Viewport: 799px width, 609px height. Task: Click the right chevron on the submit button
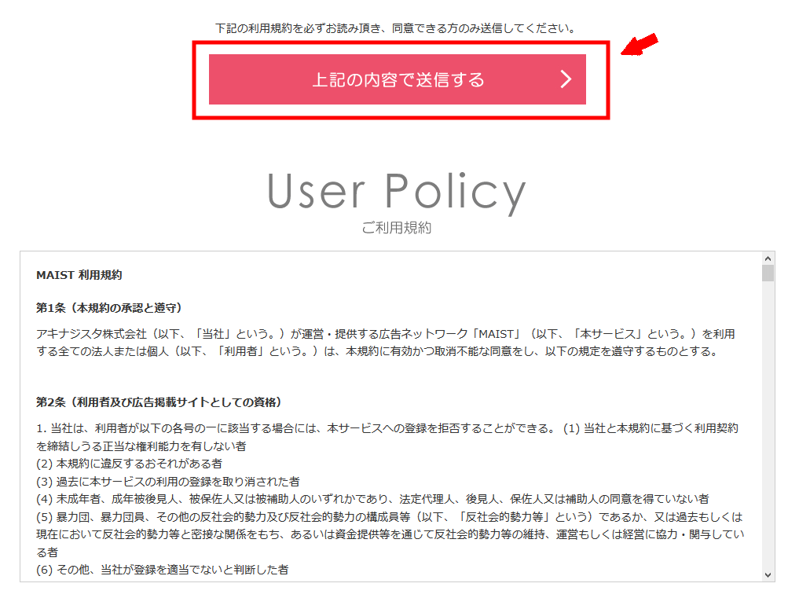tap(566, 79)
